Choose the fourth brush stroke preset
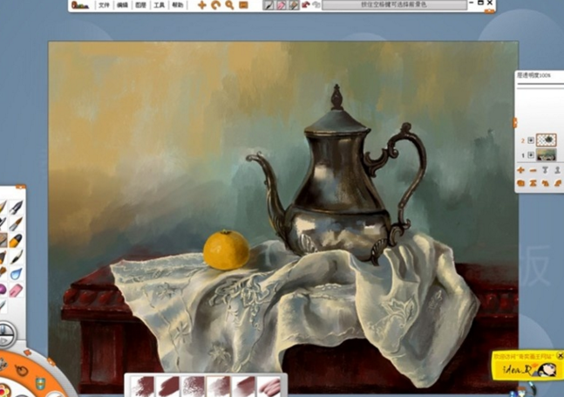The image size is (564, 397). 219,387
